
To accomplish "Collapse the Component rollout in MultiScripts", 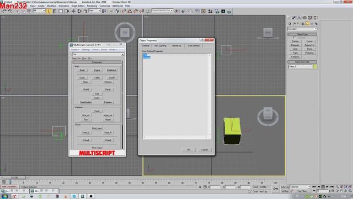I will 97,62.
